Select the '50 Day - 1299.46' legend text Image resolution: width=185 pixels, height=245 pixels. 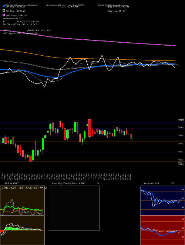(16, 11)
